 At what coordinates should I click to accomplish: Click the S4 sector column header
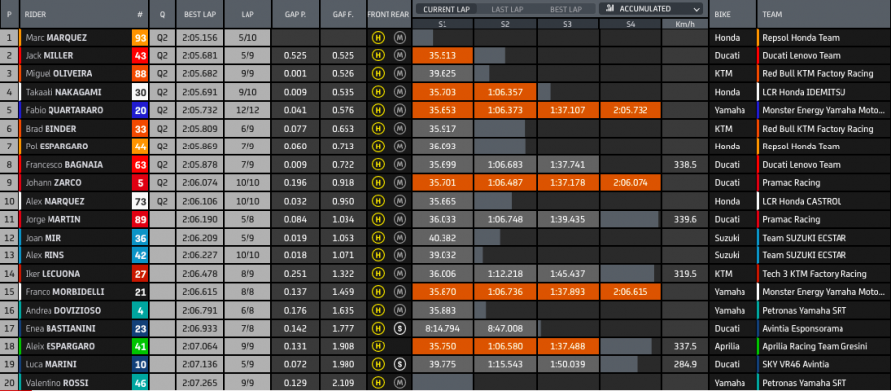pyautogui.click(x=631, y=24)
